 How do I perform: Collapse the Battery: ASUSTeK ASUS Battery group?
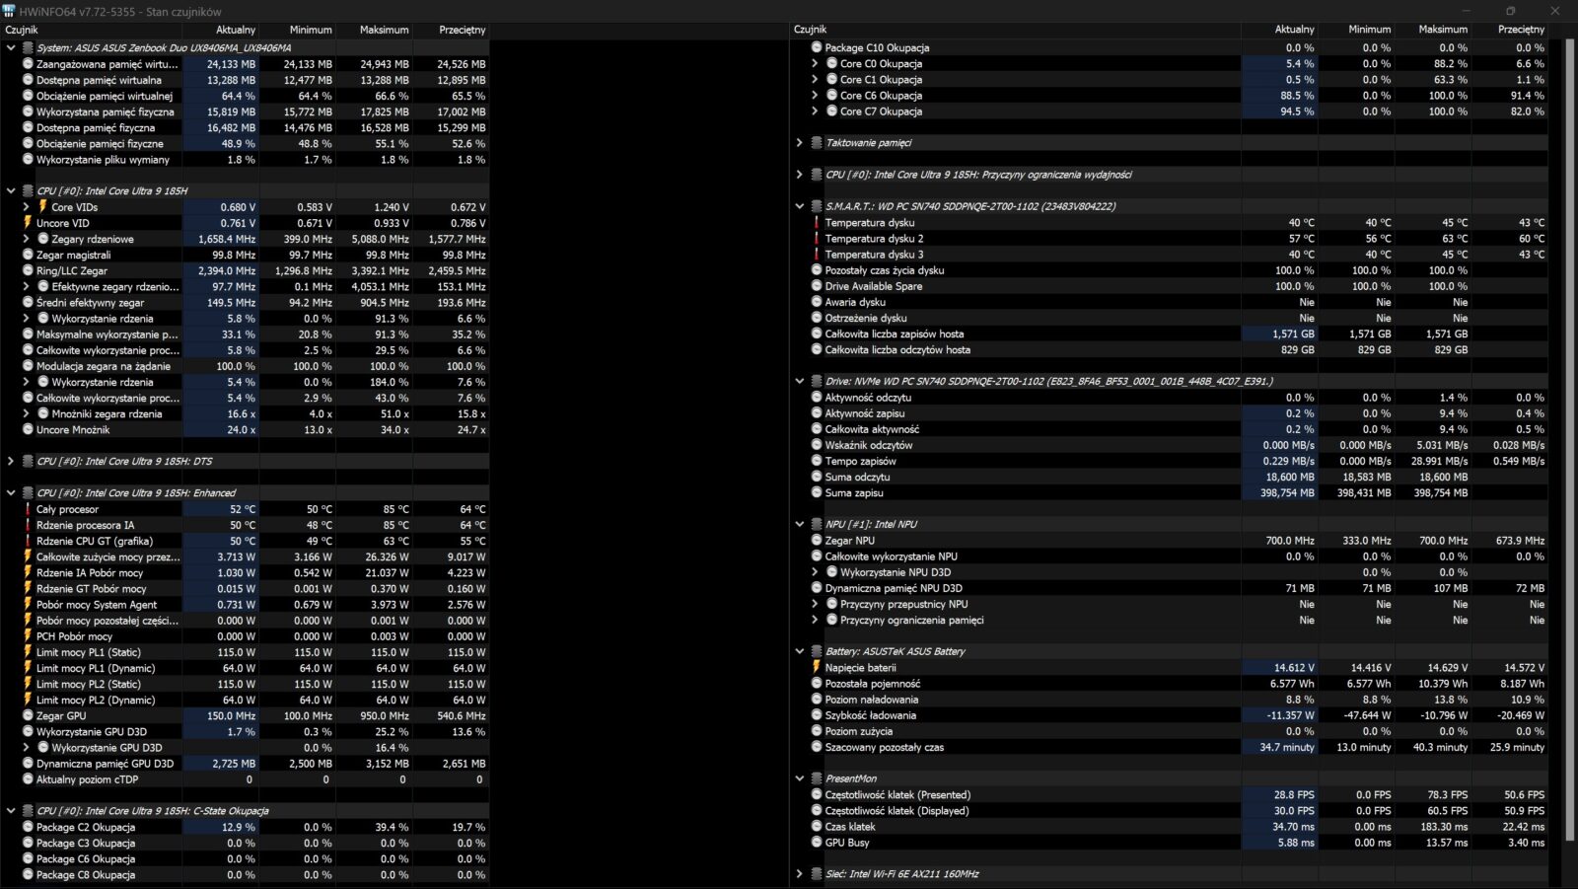tap(800, 651)
